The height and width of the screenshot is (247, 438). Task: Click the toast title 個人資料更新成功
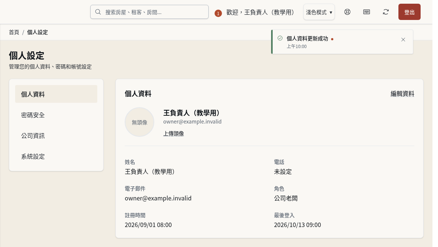coord(307,38)
